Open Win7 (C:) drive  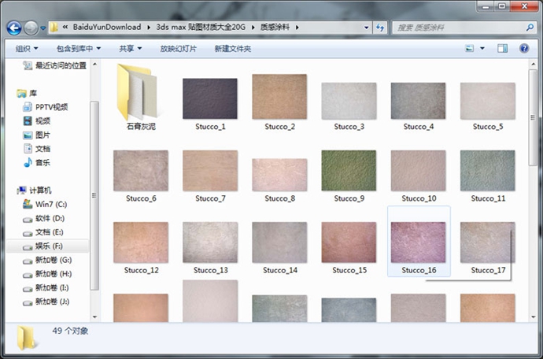(x=45, y=204)
